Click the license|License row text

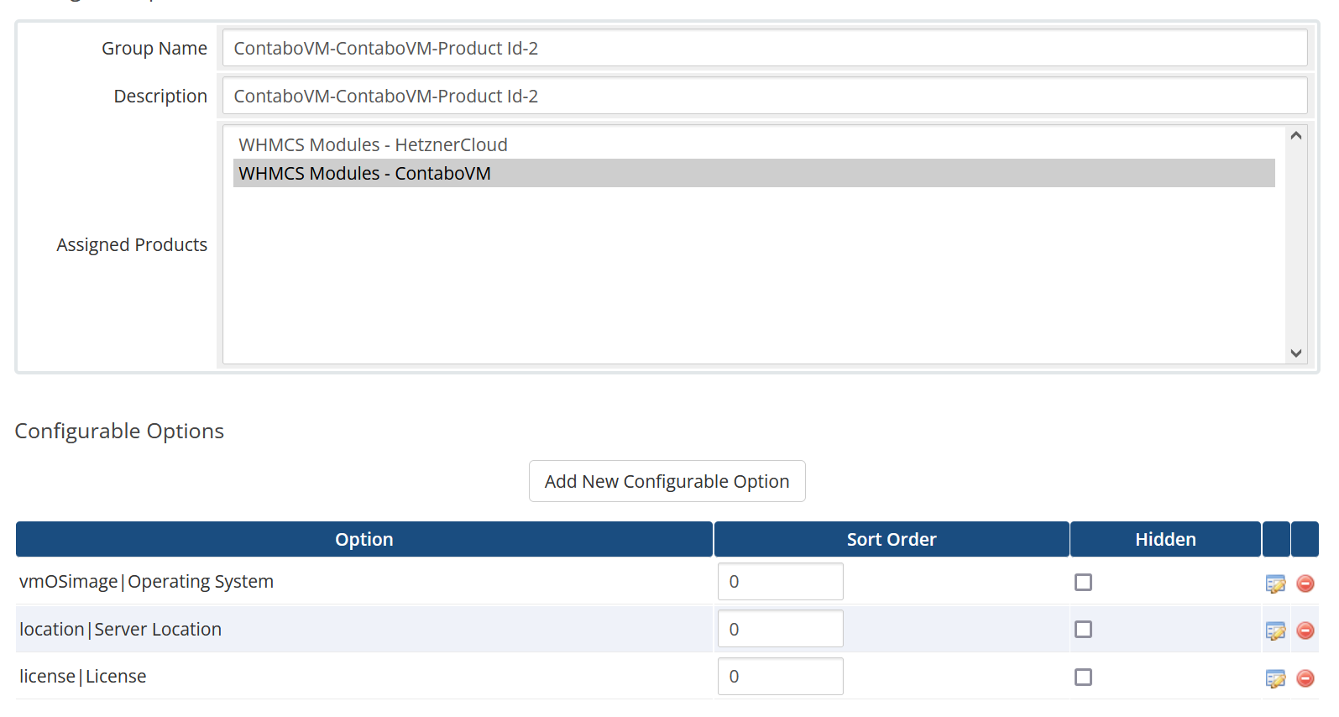(82, 677)
